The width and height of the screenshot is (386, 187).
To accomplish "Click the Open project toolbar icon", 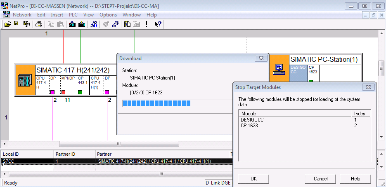I will click(7, 24).
